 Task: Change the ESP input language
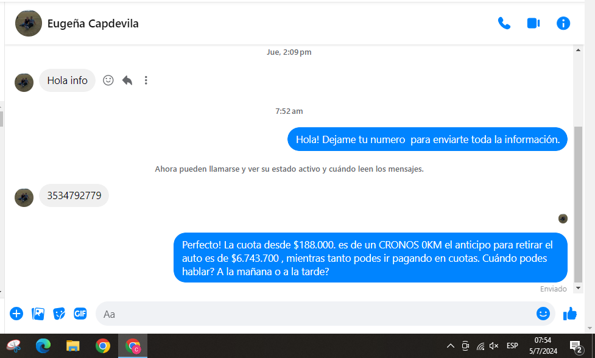click(x=512, y=346)
